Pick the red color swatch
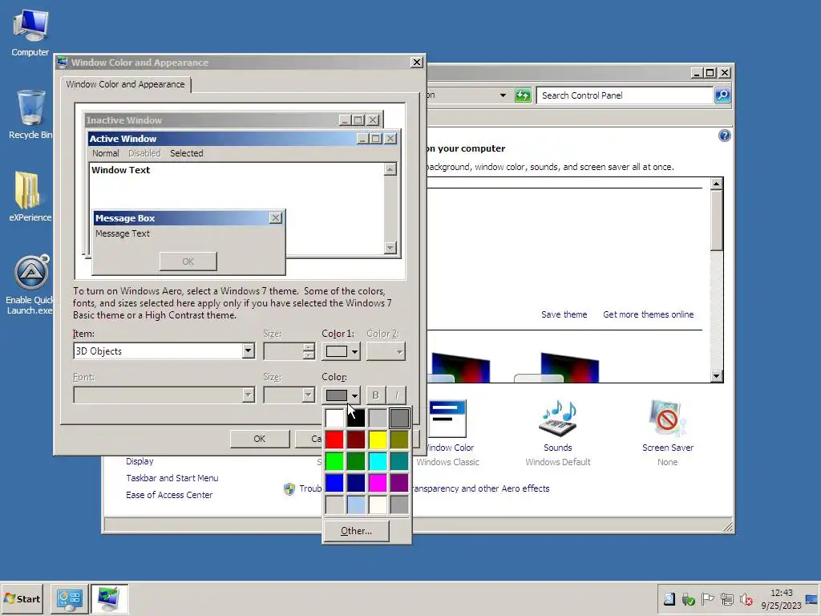 pos(334,440)
